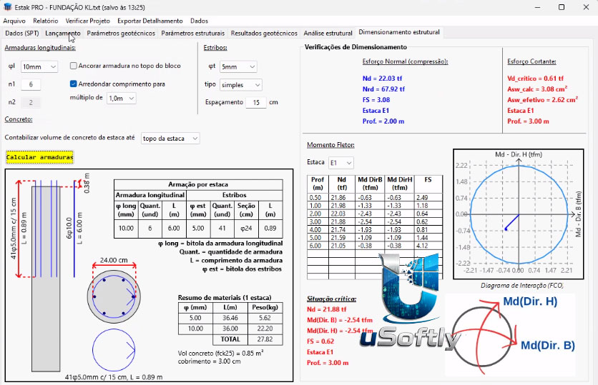
Task: Maximize the Estak PRO window
Action: click(x=562, y=7)
